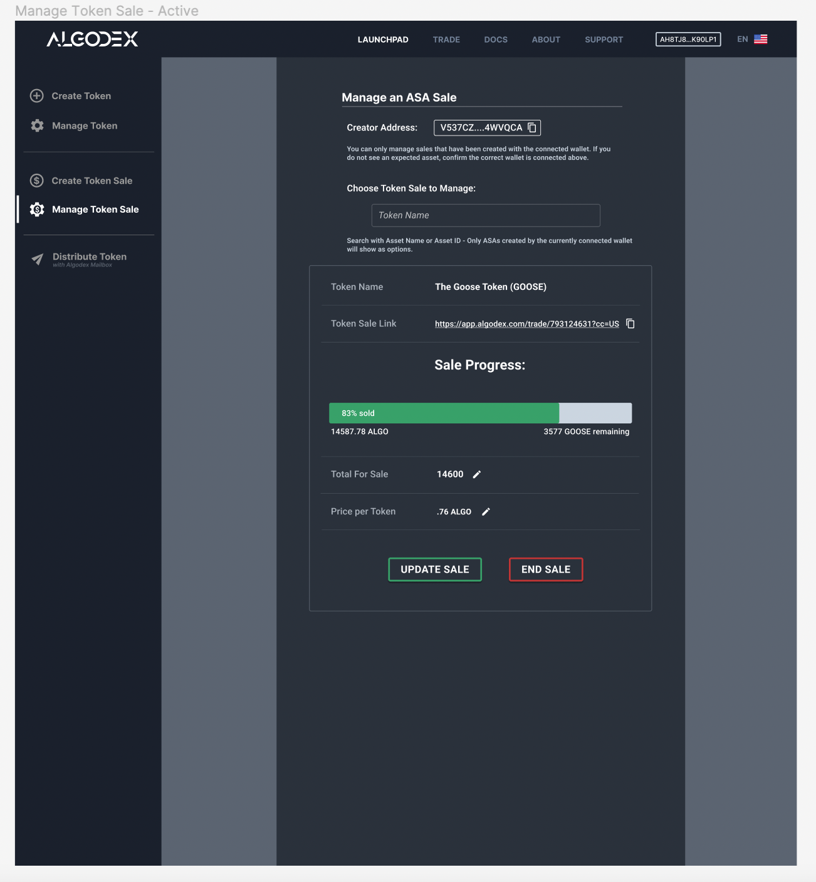Open the Trade nav item
This screenshot has width=816, height=882.
tap(446, 40)
